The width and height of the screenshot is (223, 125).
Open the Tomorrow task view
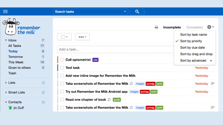point(16,57)
